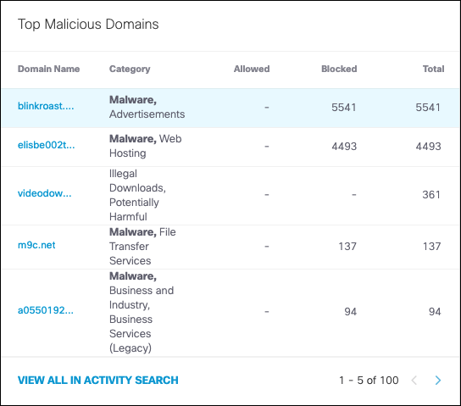The height and width of the screenshot is (406, 461).
Task: Sort by Total column header
Action: pos(433,69)
